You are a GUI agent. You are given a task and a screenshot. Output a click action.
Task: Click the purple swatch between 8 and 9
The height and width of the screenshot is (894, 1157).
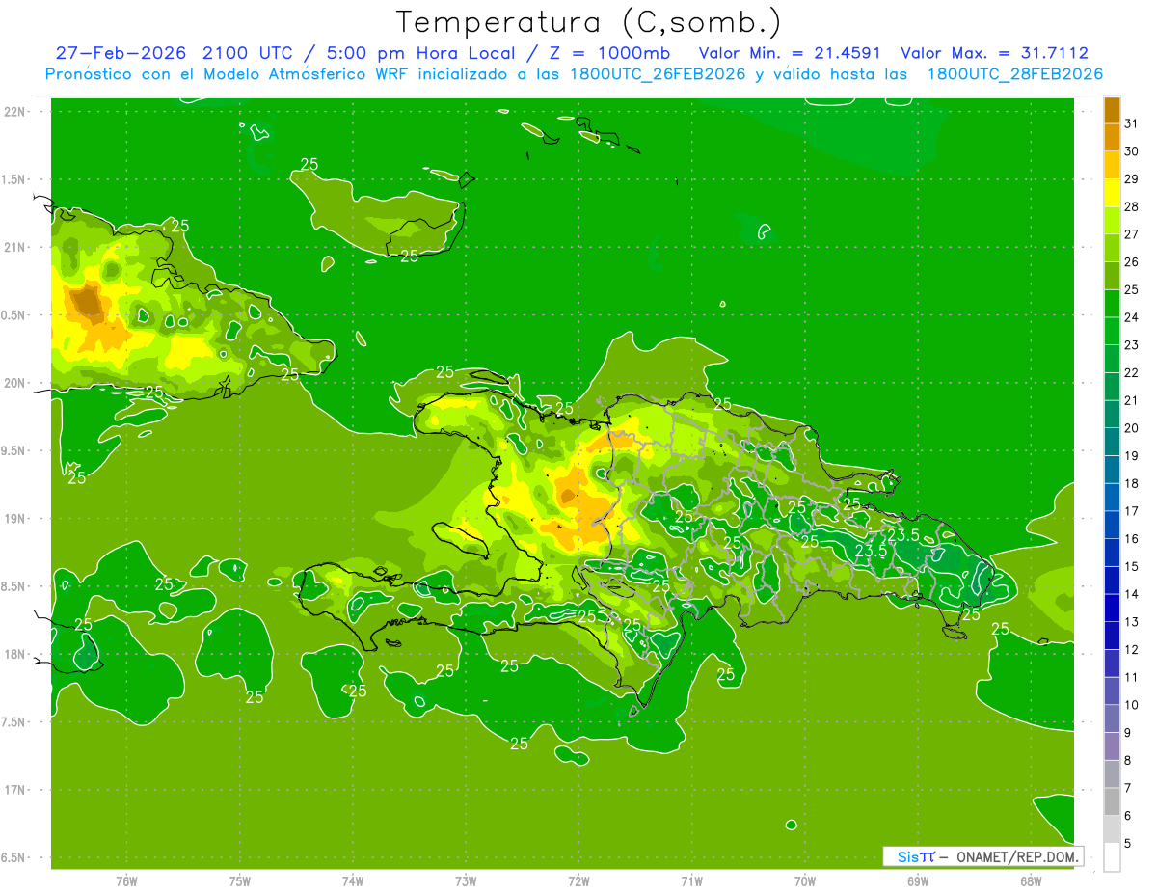1112,746
